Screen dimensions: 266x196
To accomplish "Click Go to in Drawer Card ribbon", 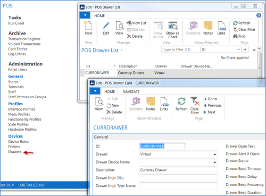I will (x=210, y=99).
